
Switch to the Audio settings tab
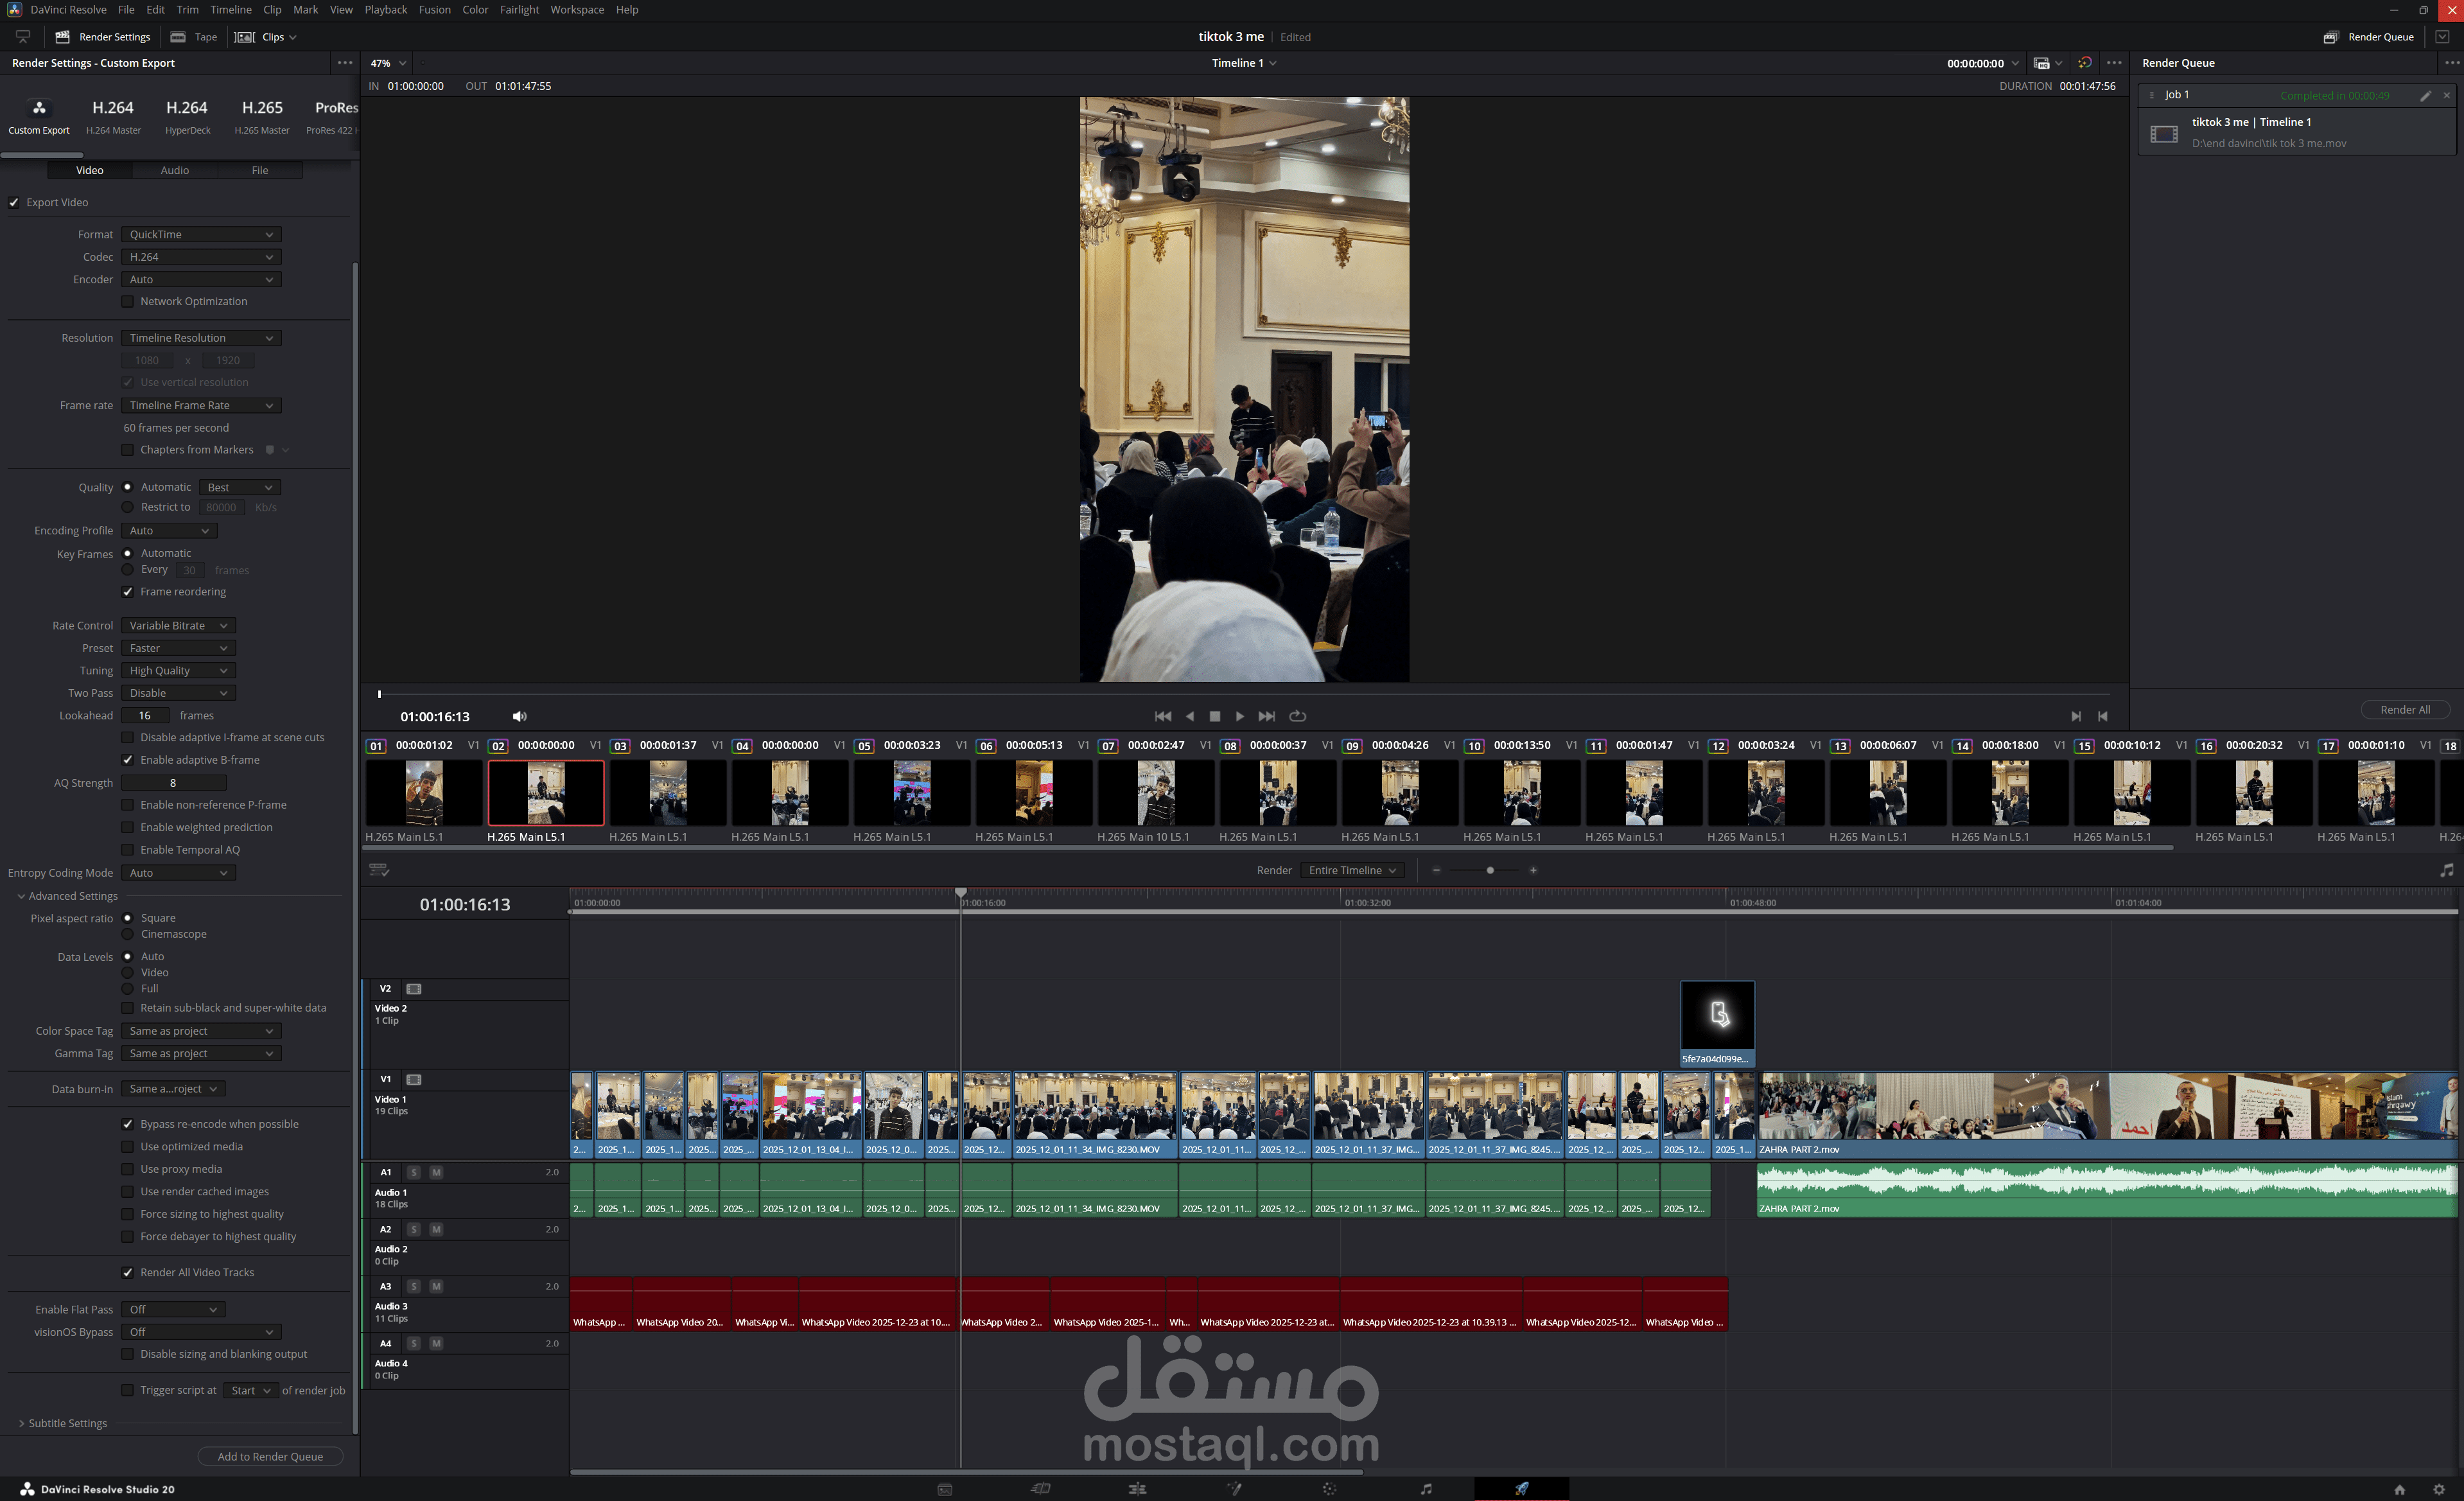point(174,170)
